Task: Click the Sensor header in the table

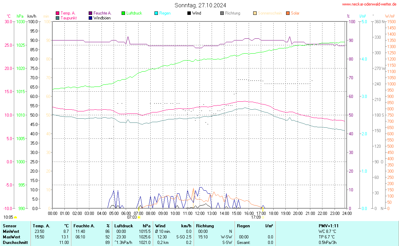Action: (x=10, y=226)
